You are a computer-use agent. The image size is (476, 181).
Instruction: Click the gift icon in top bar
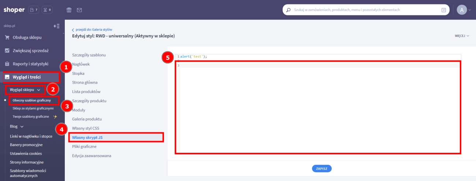tap(69, 10)
